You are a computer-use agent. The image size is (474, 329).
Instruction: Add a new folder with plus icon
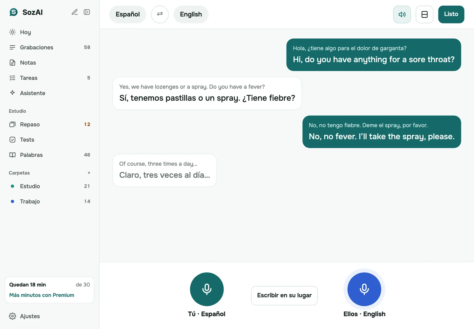pyautogui.click(x=89, y=173)
